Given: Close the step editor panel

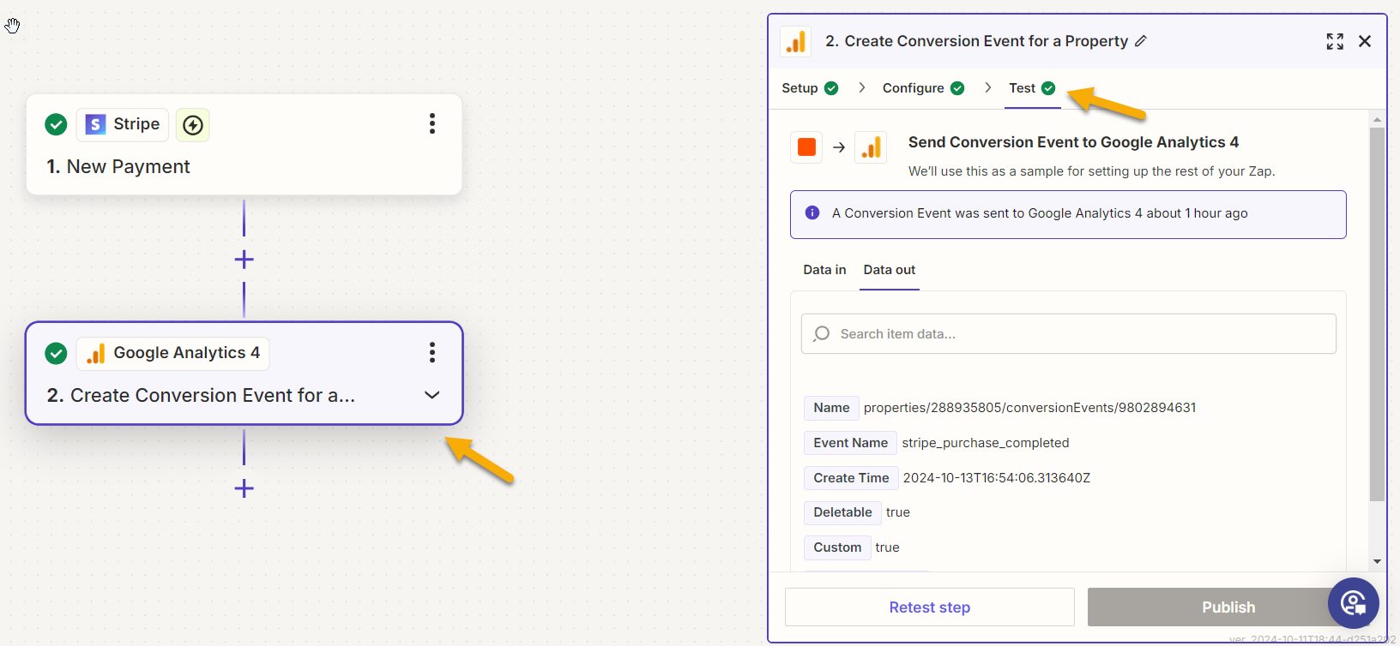Looking at the screenshot, I should click(x=1365, y=41).
